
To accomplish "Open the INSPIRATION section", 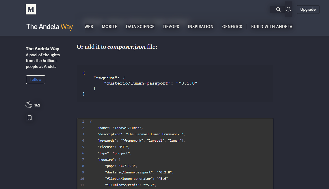I will [200, 27].
